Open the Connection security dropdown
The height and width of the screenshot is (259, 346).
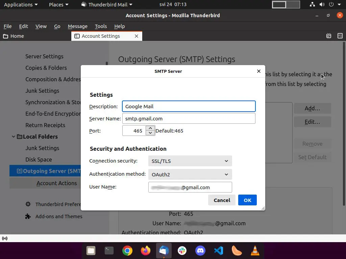pyautogui.click(x=190, y=161)
